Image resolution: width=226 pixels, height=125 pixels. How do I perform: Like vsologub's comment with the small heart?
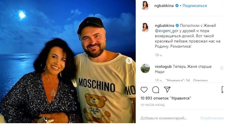point(222,68)
